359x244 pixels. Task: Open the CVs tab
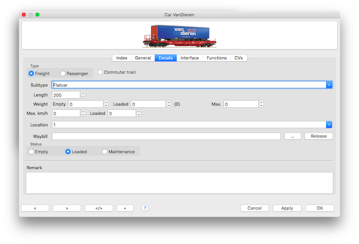point(238,58)
